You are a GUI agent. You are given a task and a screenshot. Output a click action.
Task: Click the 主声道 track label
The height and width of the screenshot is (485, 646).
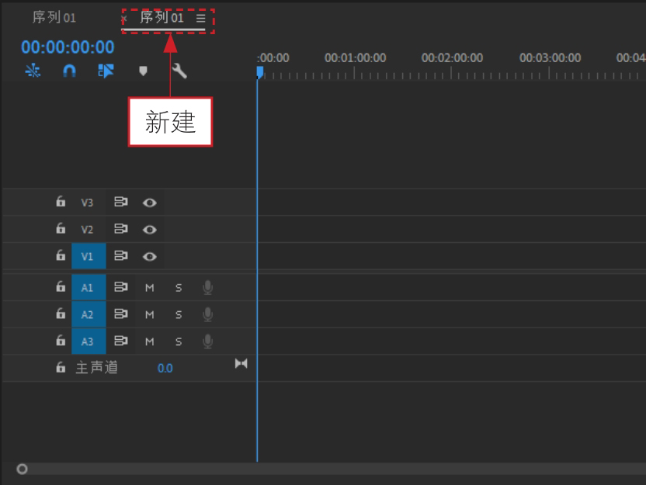click(x=97, y=367)
